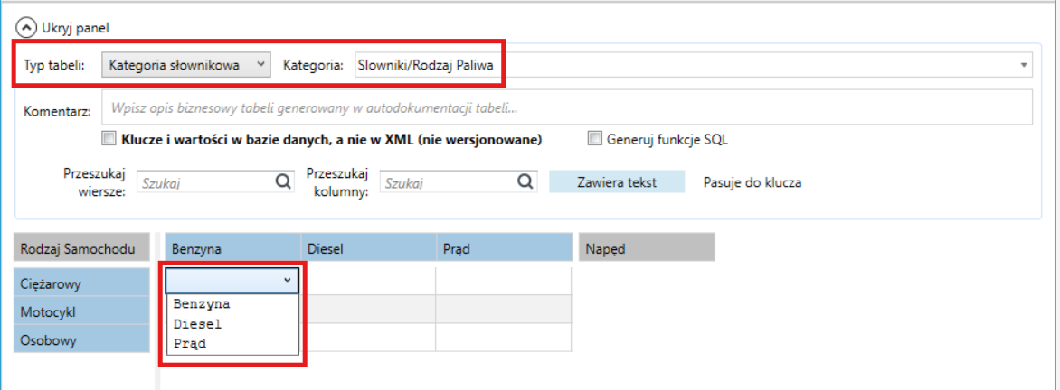Select the Motocykl row header

point(81,311)
